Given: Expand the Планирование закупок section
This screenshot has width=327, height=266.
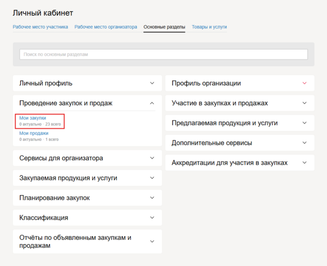Looking at the screenshot, I should point(152,198).
